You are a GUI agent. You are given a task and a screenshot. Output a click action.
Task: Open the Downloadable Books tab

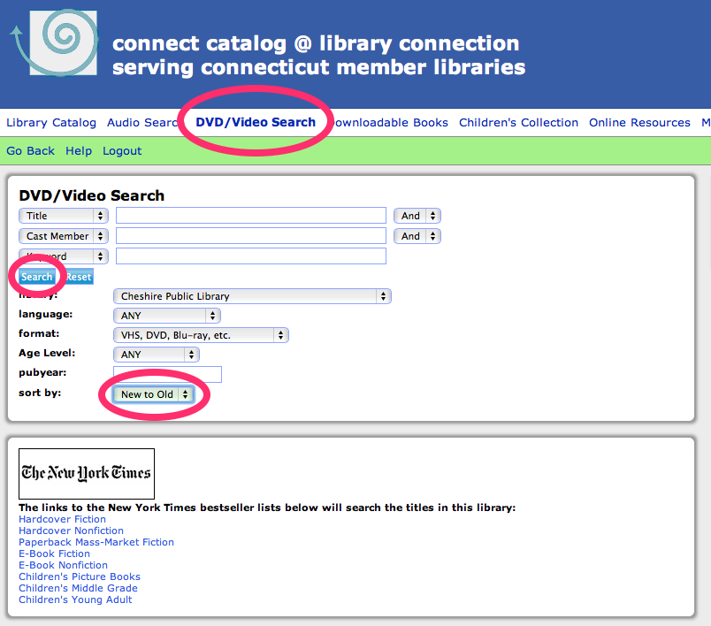(x=389, y=123)
